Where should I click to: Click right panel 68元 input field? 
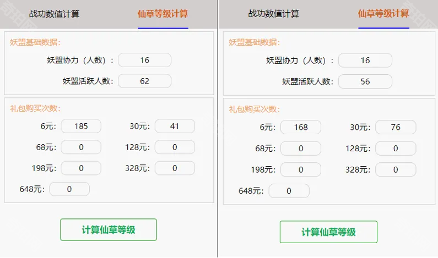(x=301, y=149)
